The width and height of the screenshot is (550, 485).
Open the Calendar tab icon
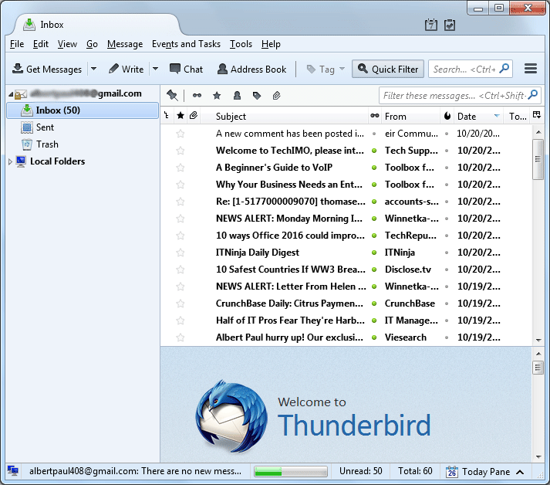click(430, 25)
